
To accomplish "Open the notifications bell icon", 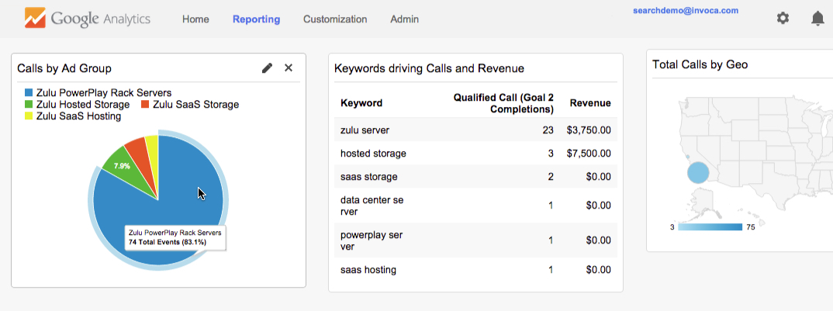I will coord(817,19).
